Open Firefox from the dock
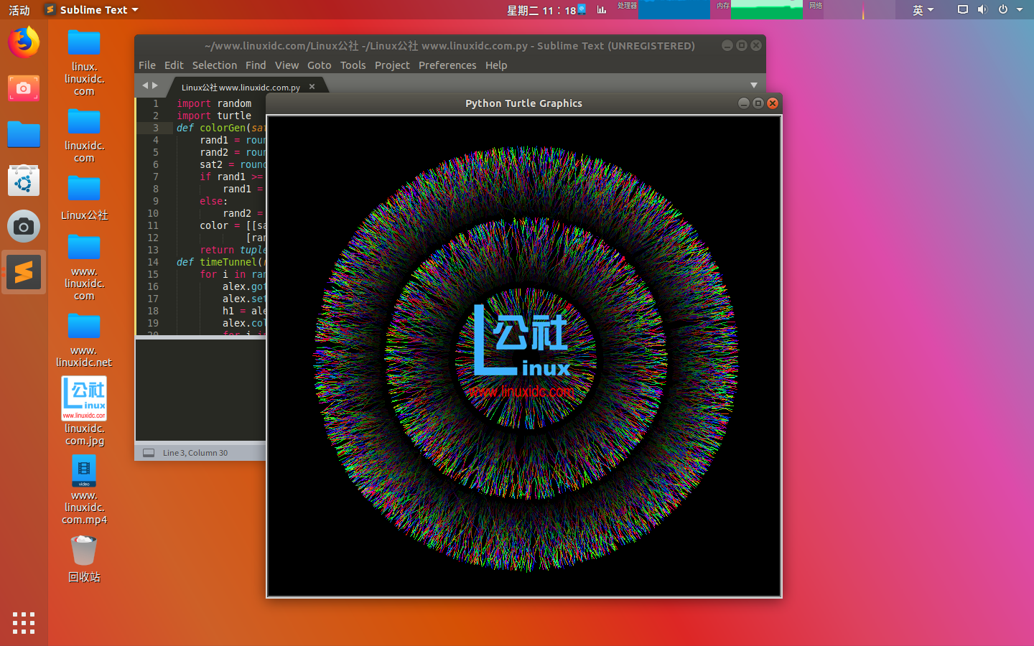 click(x=24, y=43)
